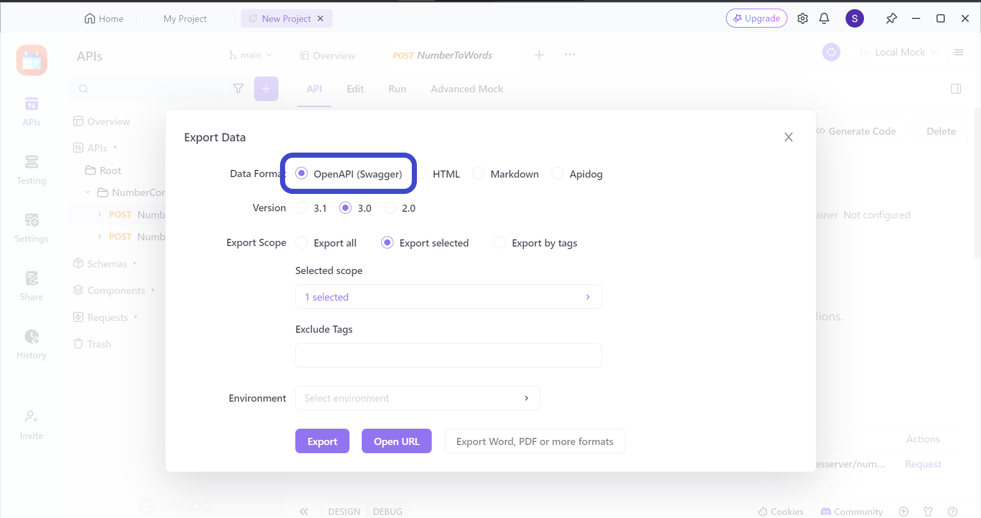Toggle the right side panel icon
The image size is (981, 518).
(956, 89)
